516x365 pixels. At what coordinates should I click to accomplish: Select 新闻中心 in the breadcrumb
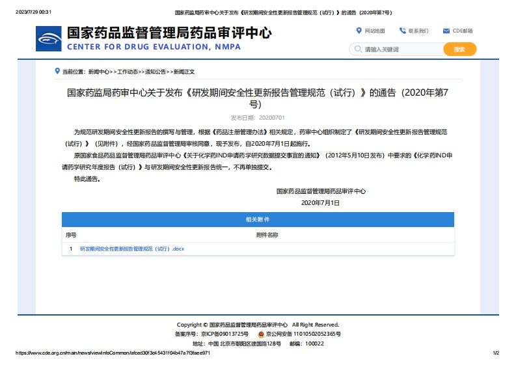click(x=98, y=72)
